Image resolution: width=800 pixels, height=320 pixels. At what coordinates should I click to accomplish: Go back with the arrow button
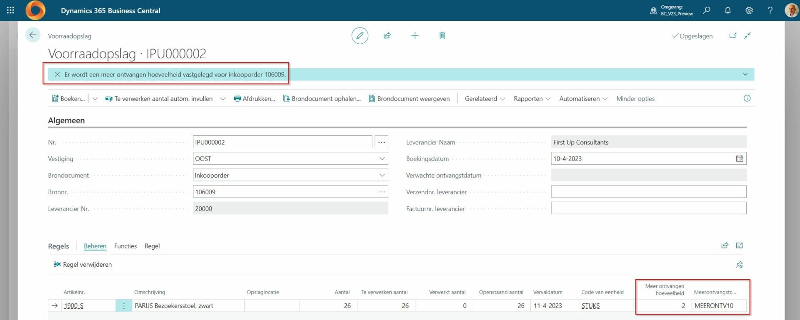(33, 35)
